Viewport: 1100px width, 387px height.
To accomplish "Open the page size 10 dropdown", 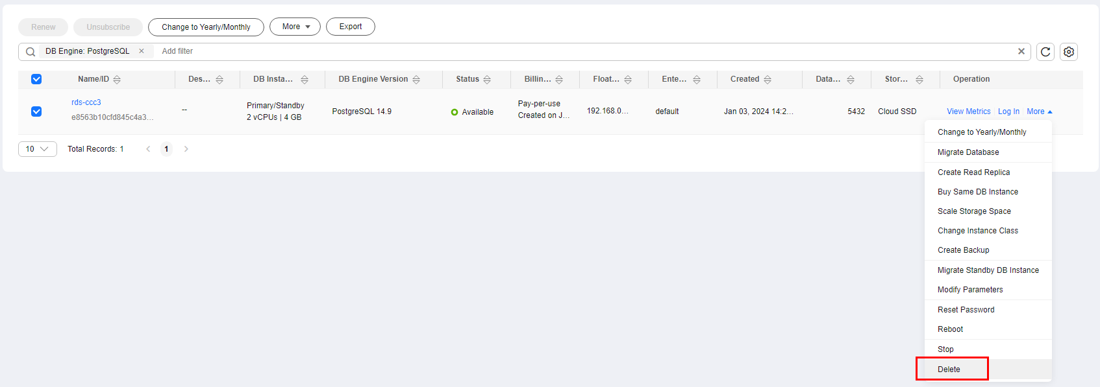I will tap(38, 149).
